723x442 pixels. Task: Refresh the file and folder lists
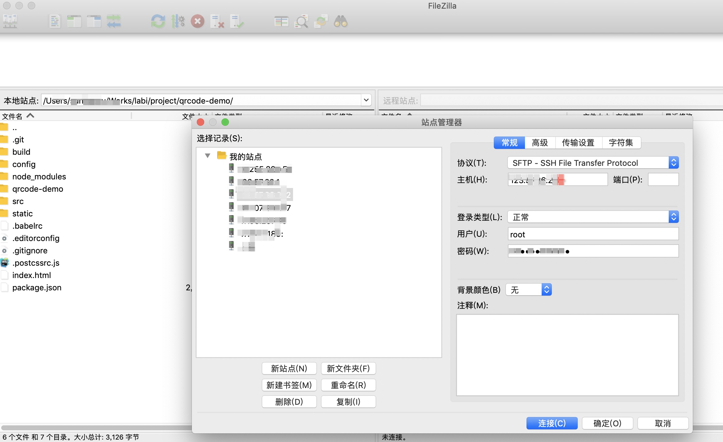pos(158,22)
